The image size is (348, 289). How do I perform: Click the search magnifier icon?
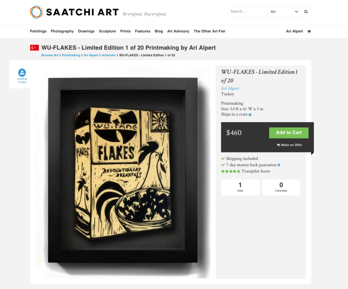click(x=306, y=12)
